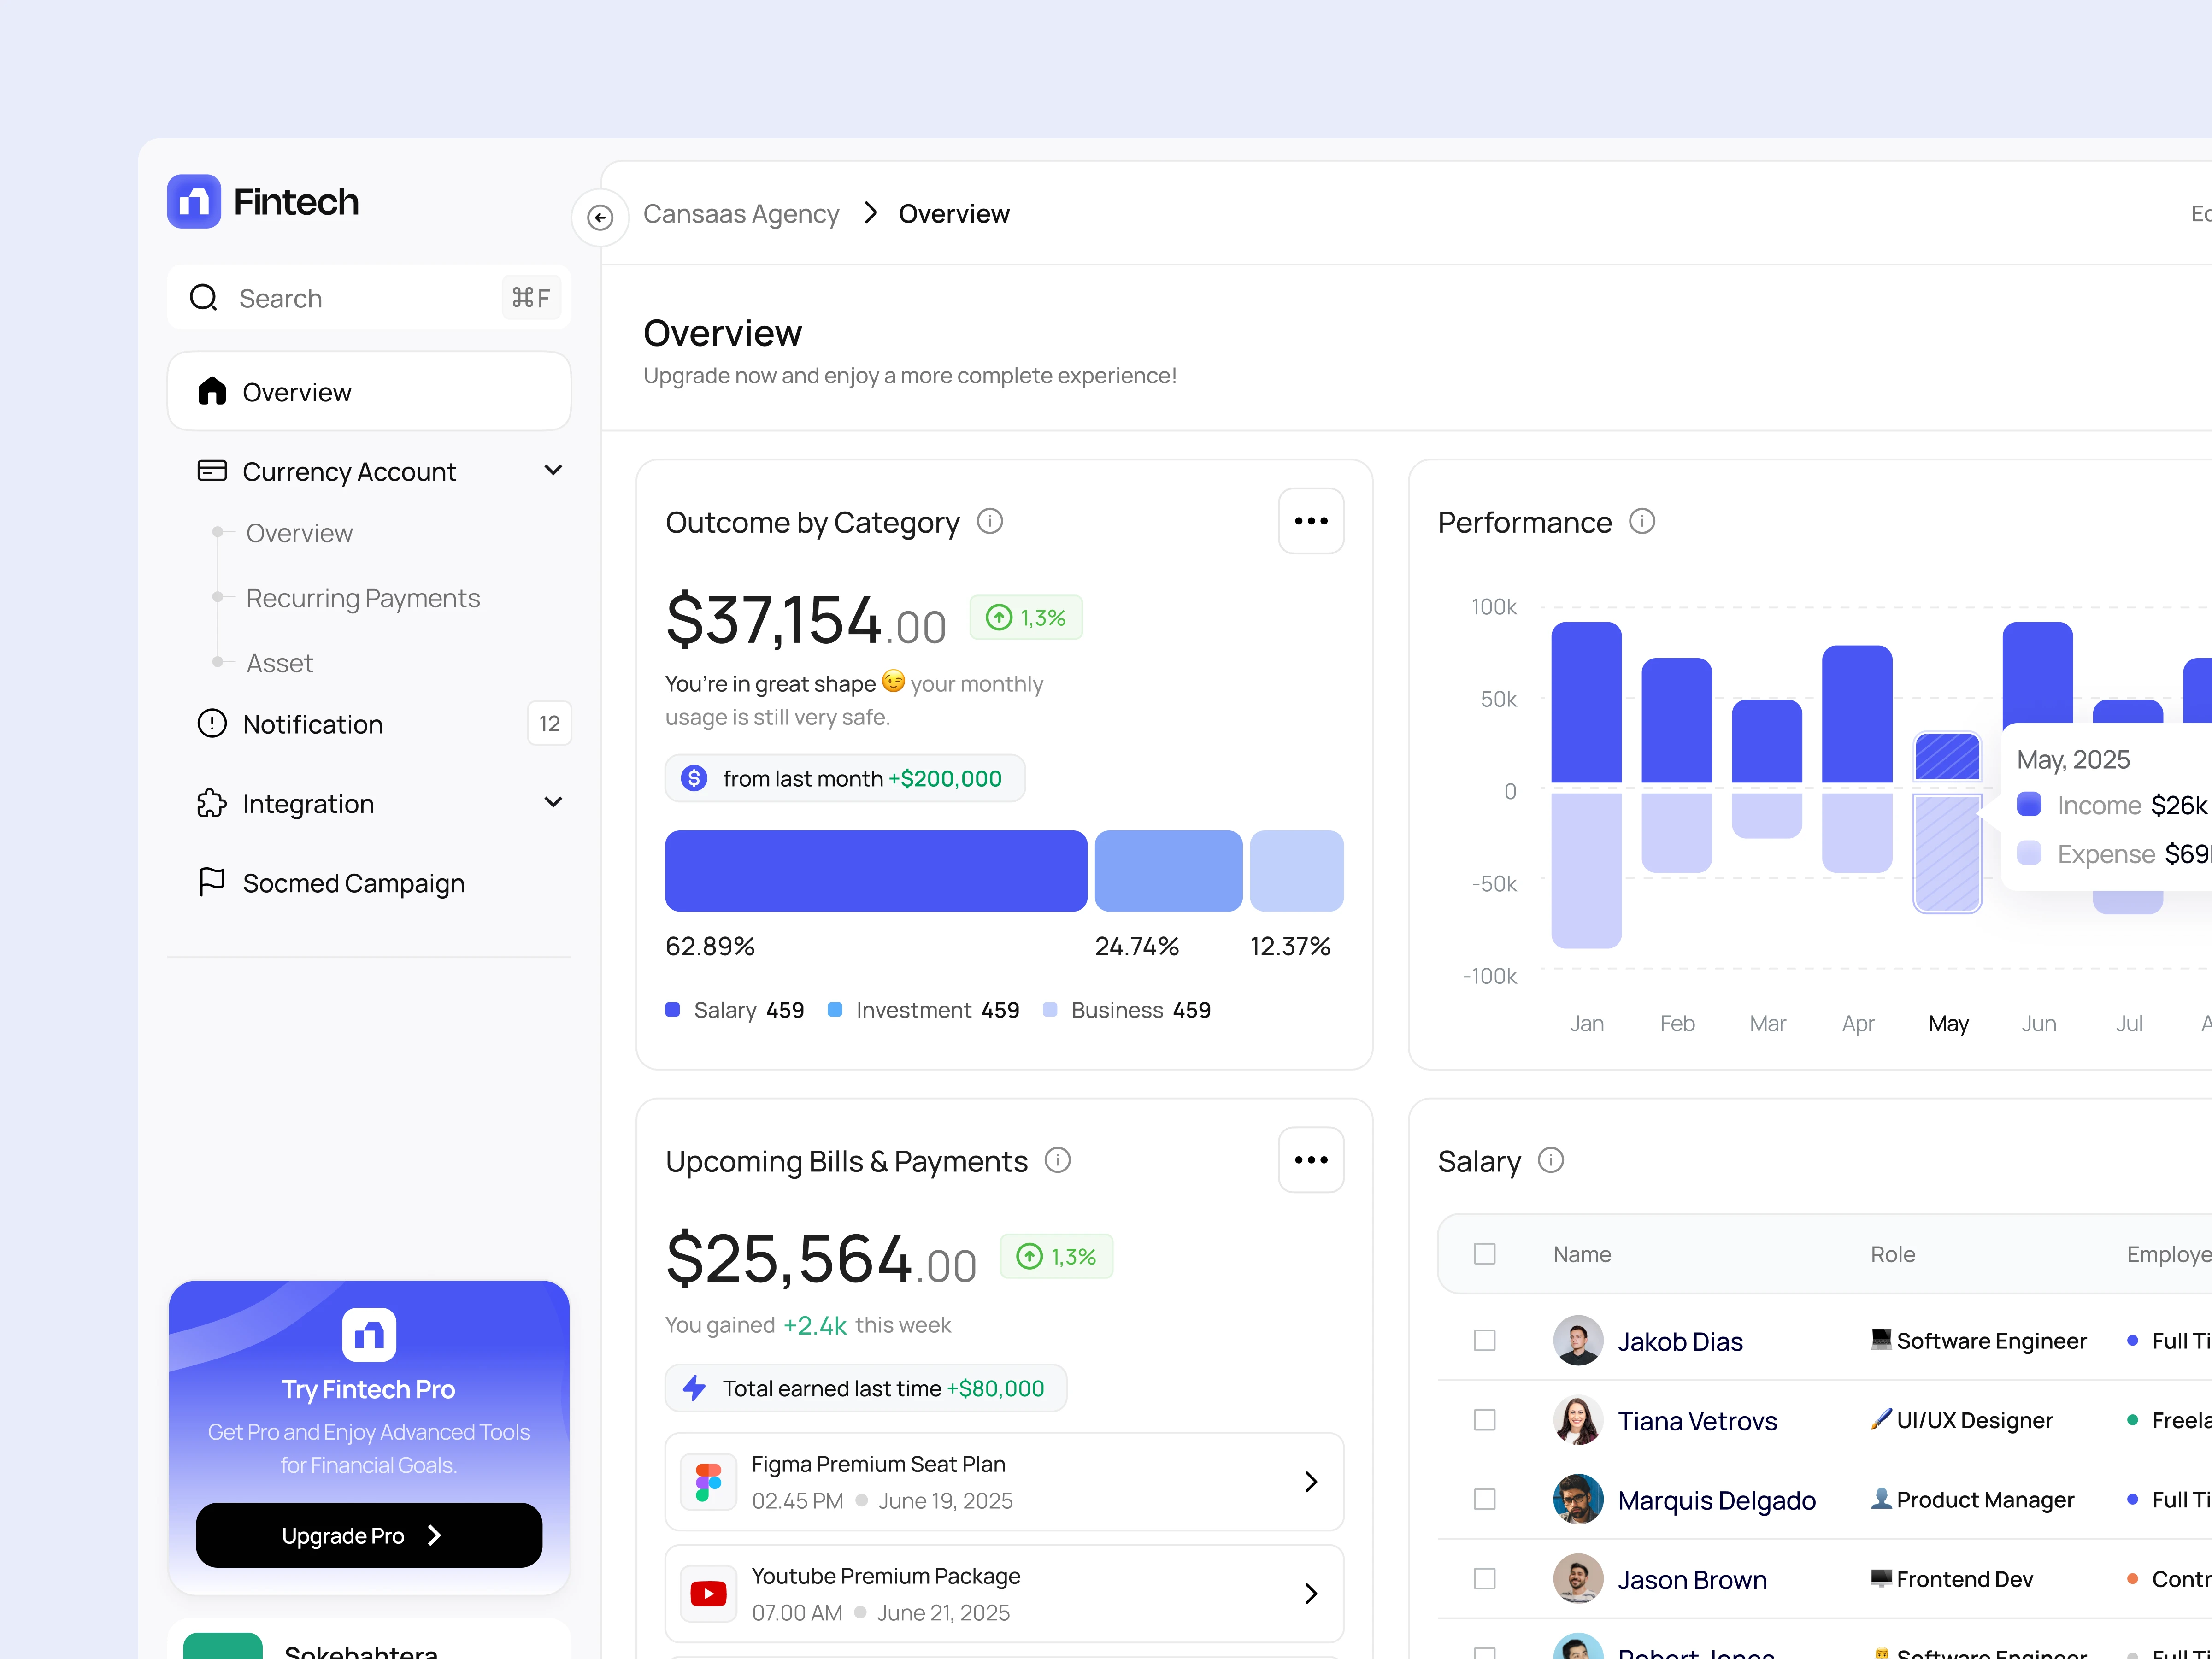Tick the checkbox for Jakob Dias
Screen dimensions: 2212x1659
click(x=1484, y=1340)
